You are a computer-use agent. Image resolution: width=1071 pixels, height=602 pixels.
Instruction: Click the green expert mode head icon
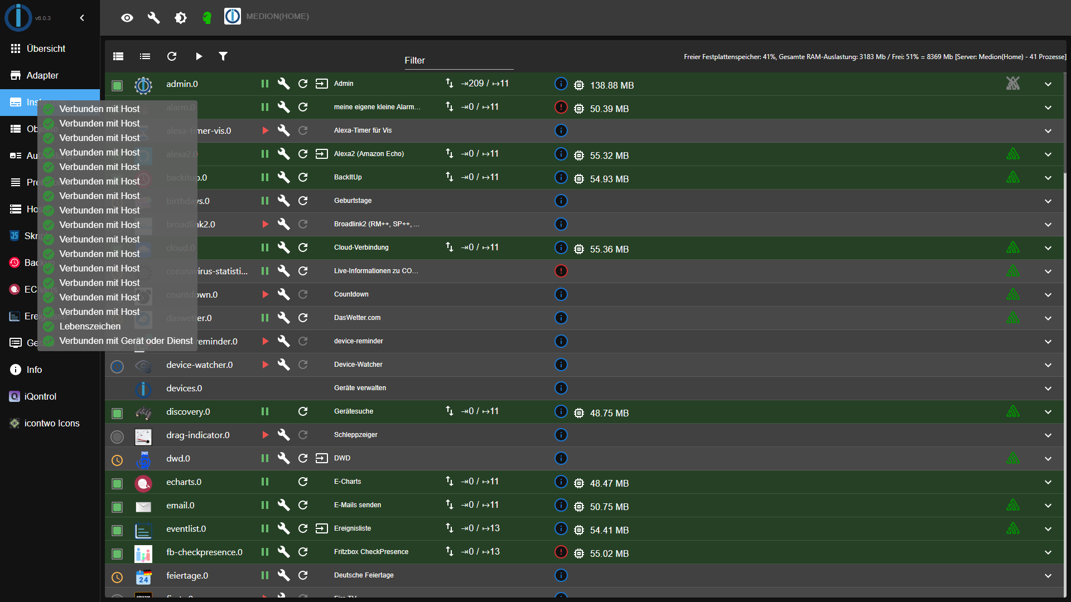[x=207, y=18]
